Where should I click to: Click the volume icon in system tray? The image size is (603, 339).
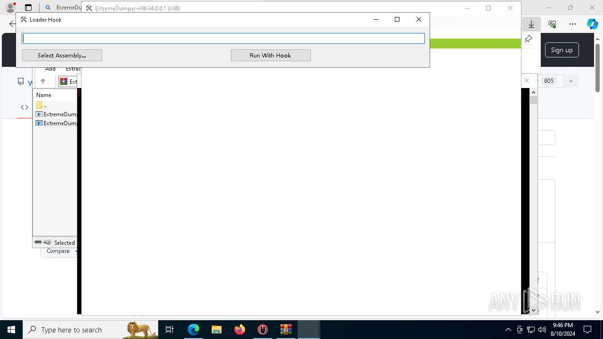(x=542, y=330)
